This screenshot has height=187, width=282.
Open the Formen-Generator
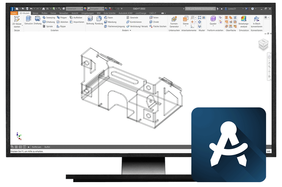pyautogui.click(x=174, y=22)
